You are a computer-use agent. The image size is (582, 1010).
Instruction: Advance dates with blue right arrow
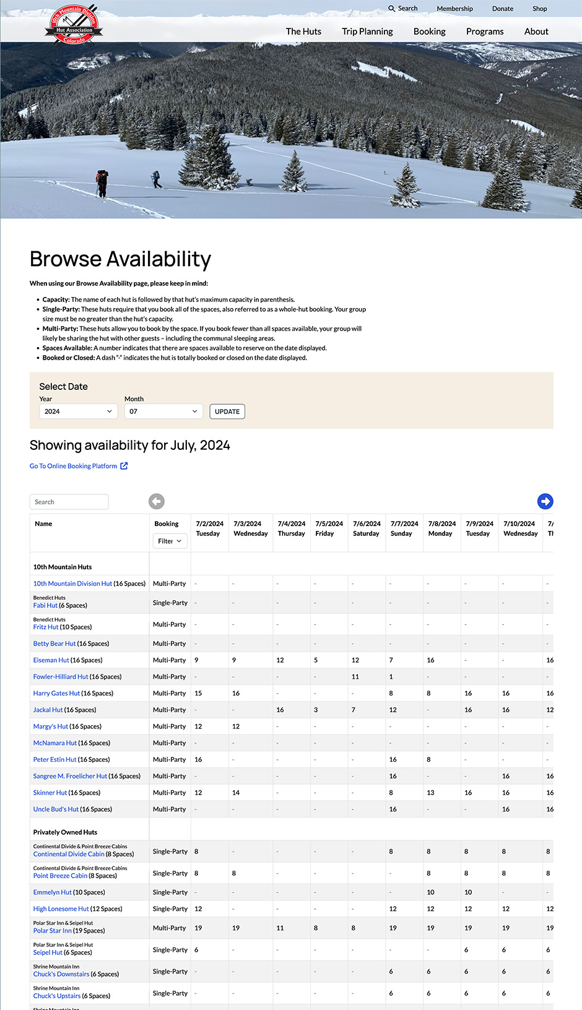pos(545,501)
